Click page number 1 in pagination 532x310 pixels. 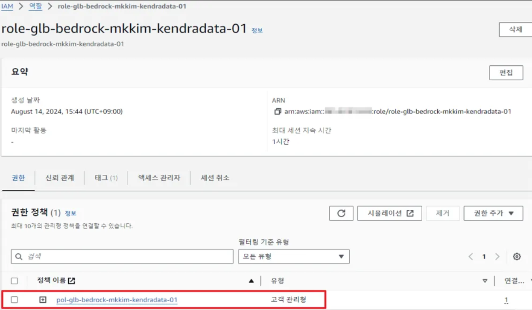(x=484, y=257)
